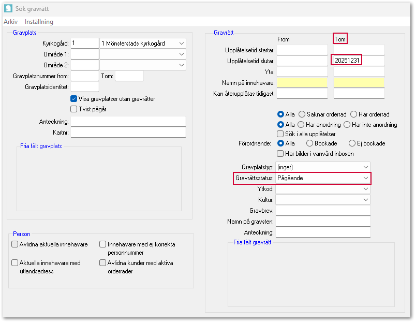Screen dimensions: 415x322
Task: Tick Har bilder i vanvård inboxen
Action: pyautogui.click(x=280, y=153)
